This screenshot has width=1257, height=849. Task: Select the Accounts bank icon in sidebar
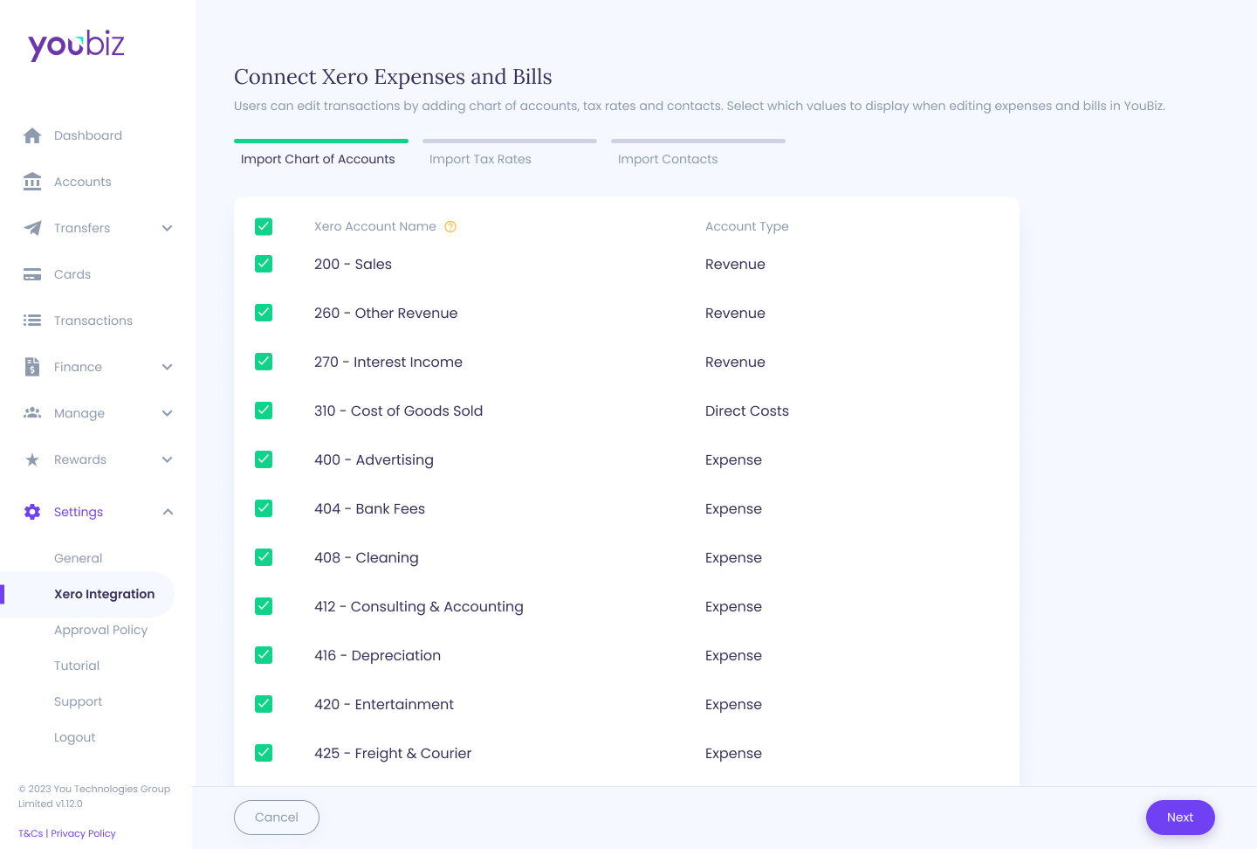coord(32,182)
